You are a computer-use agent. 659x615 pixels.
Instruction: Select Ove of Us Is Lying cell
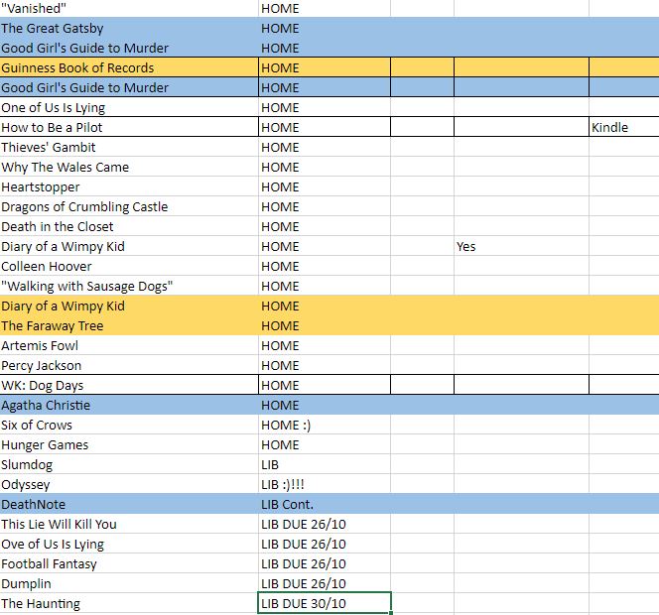129,544
